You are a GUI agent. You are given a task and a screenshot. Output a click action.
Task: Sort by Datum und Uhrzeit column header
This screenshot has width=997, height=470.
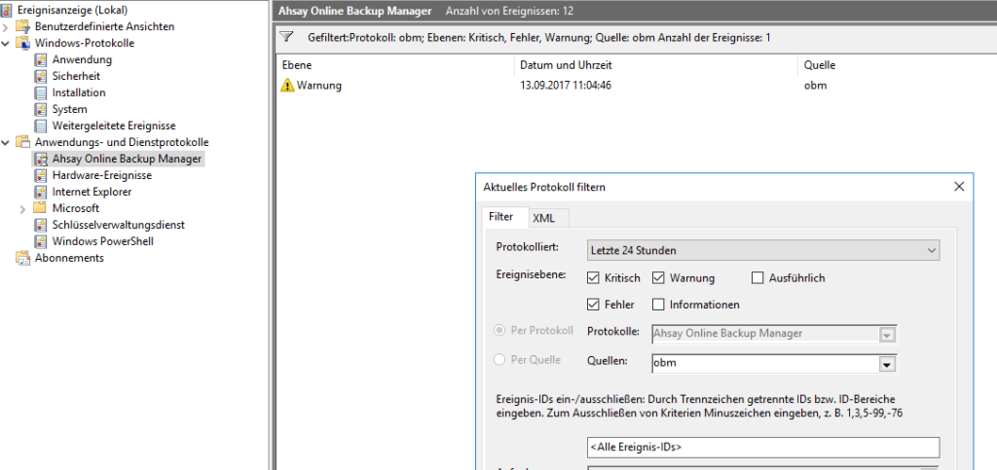tap(655, 65)
